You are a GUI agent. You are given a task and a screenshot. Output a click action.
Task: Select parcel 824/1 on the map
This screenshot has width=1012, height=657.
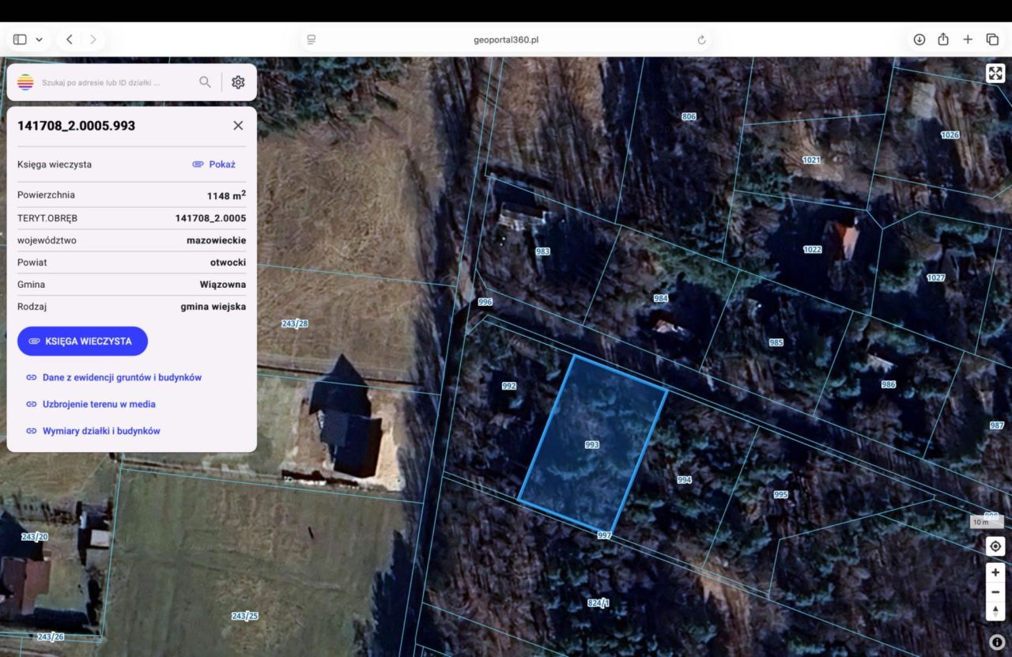pos(599,603)
